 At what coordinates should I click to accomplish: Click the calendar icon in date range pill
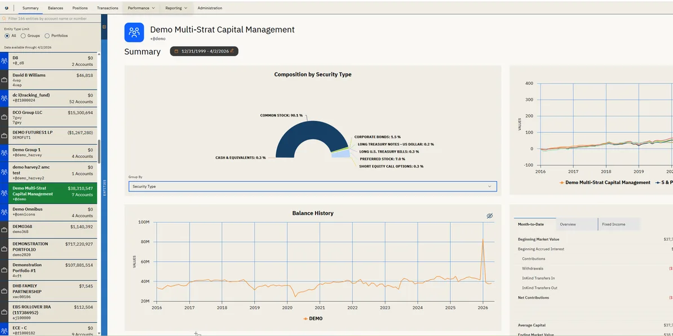(x=176, y=51)
